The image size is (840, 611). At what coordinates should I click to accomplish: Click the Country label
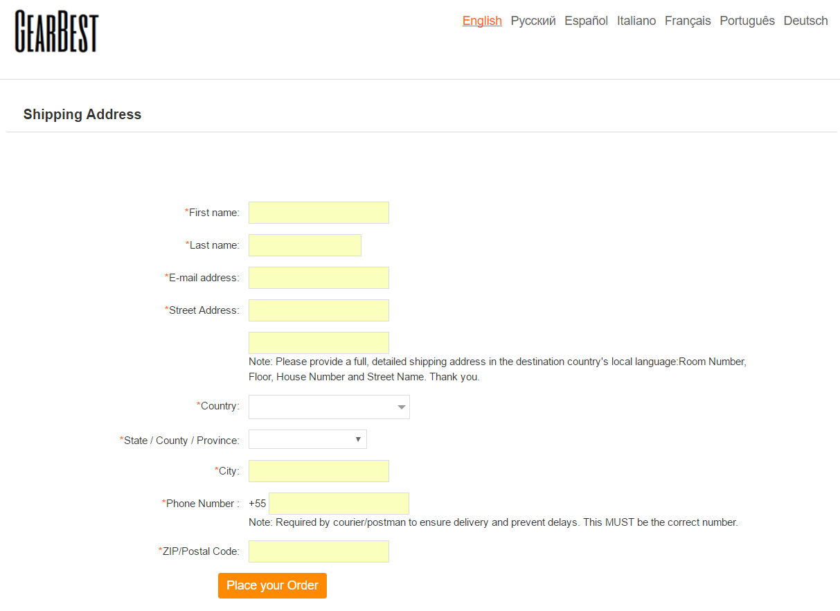[217, 406]
